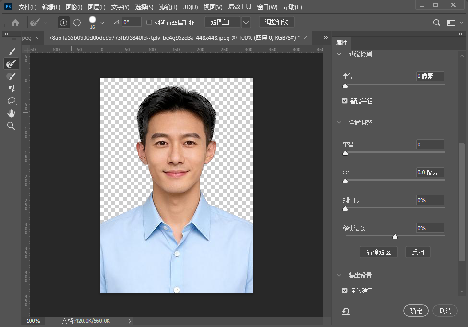The height and width of the screenshot is (327, 468).
Task: Click the 反相 button
Action: tap(418, 253)
